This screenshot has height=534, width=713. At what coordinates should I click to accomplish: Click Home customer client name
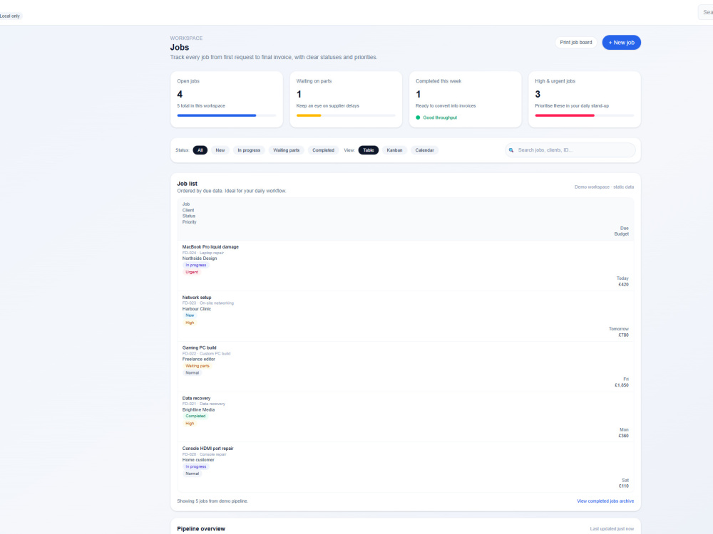(x=198, y=460)
